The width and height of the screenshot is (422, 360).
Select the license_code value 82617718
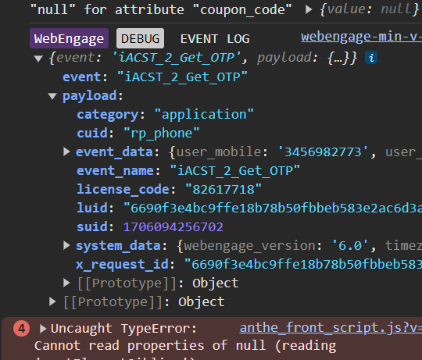(x=224, y=189)
